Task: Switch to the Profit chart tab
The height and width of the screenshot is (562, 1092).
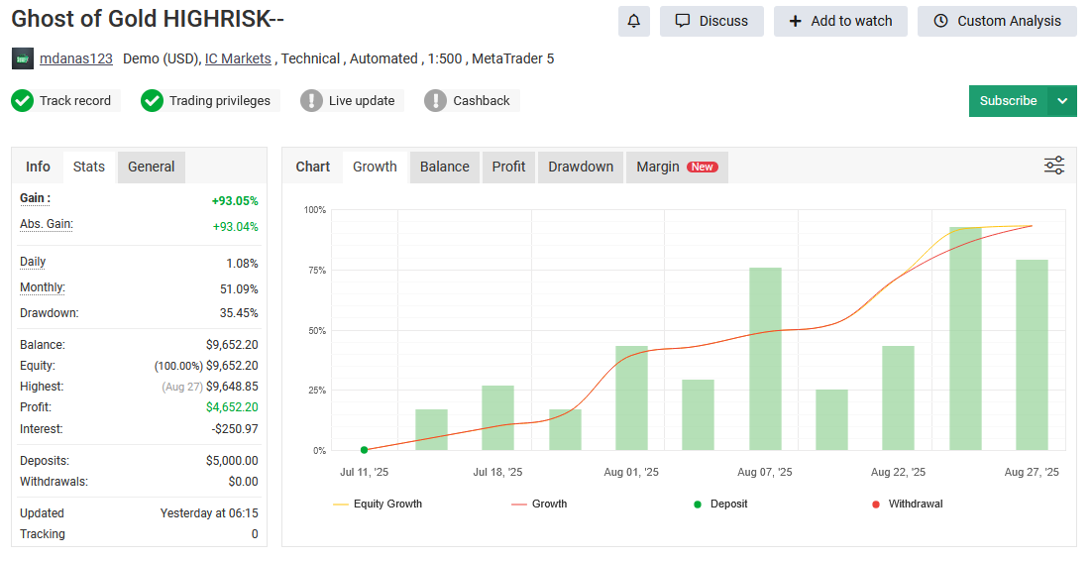Action: 508,168
